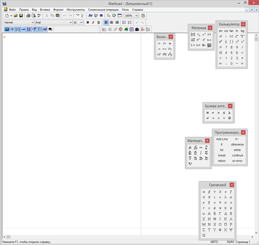Click the Calculate equals-sign icon
The image size is (259, 245).
pos(101,16)
